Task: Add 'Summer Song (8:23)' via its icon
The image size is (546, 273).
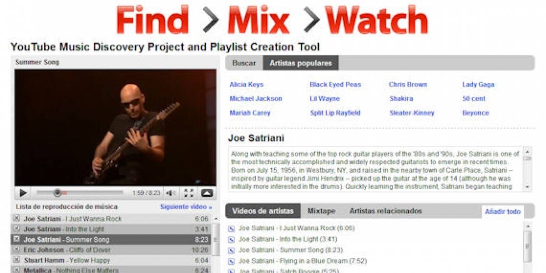Action: click(231, 250)
